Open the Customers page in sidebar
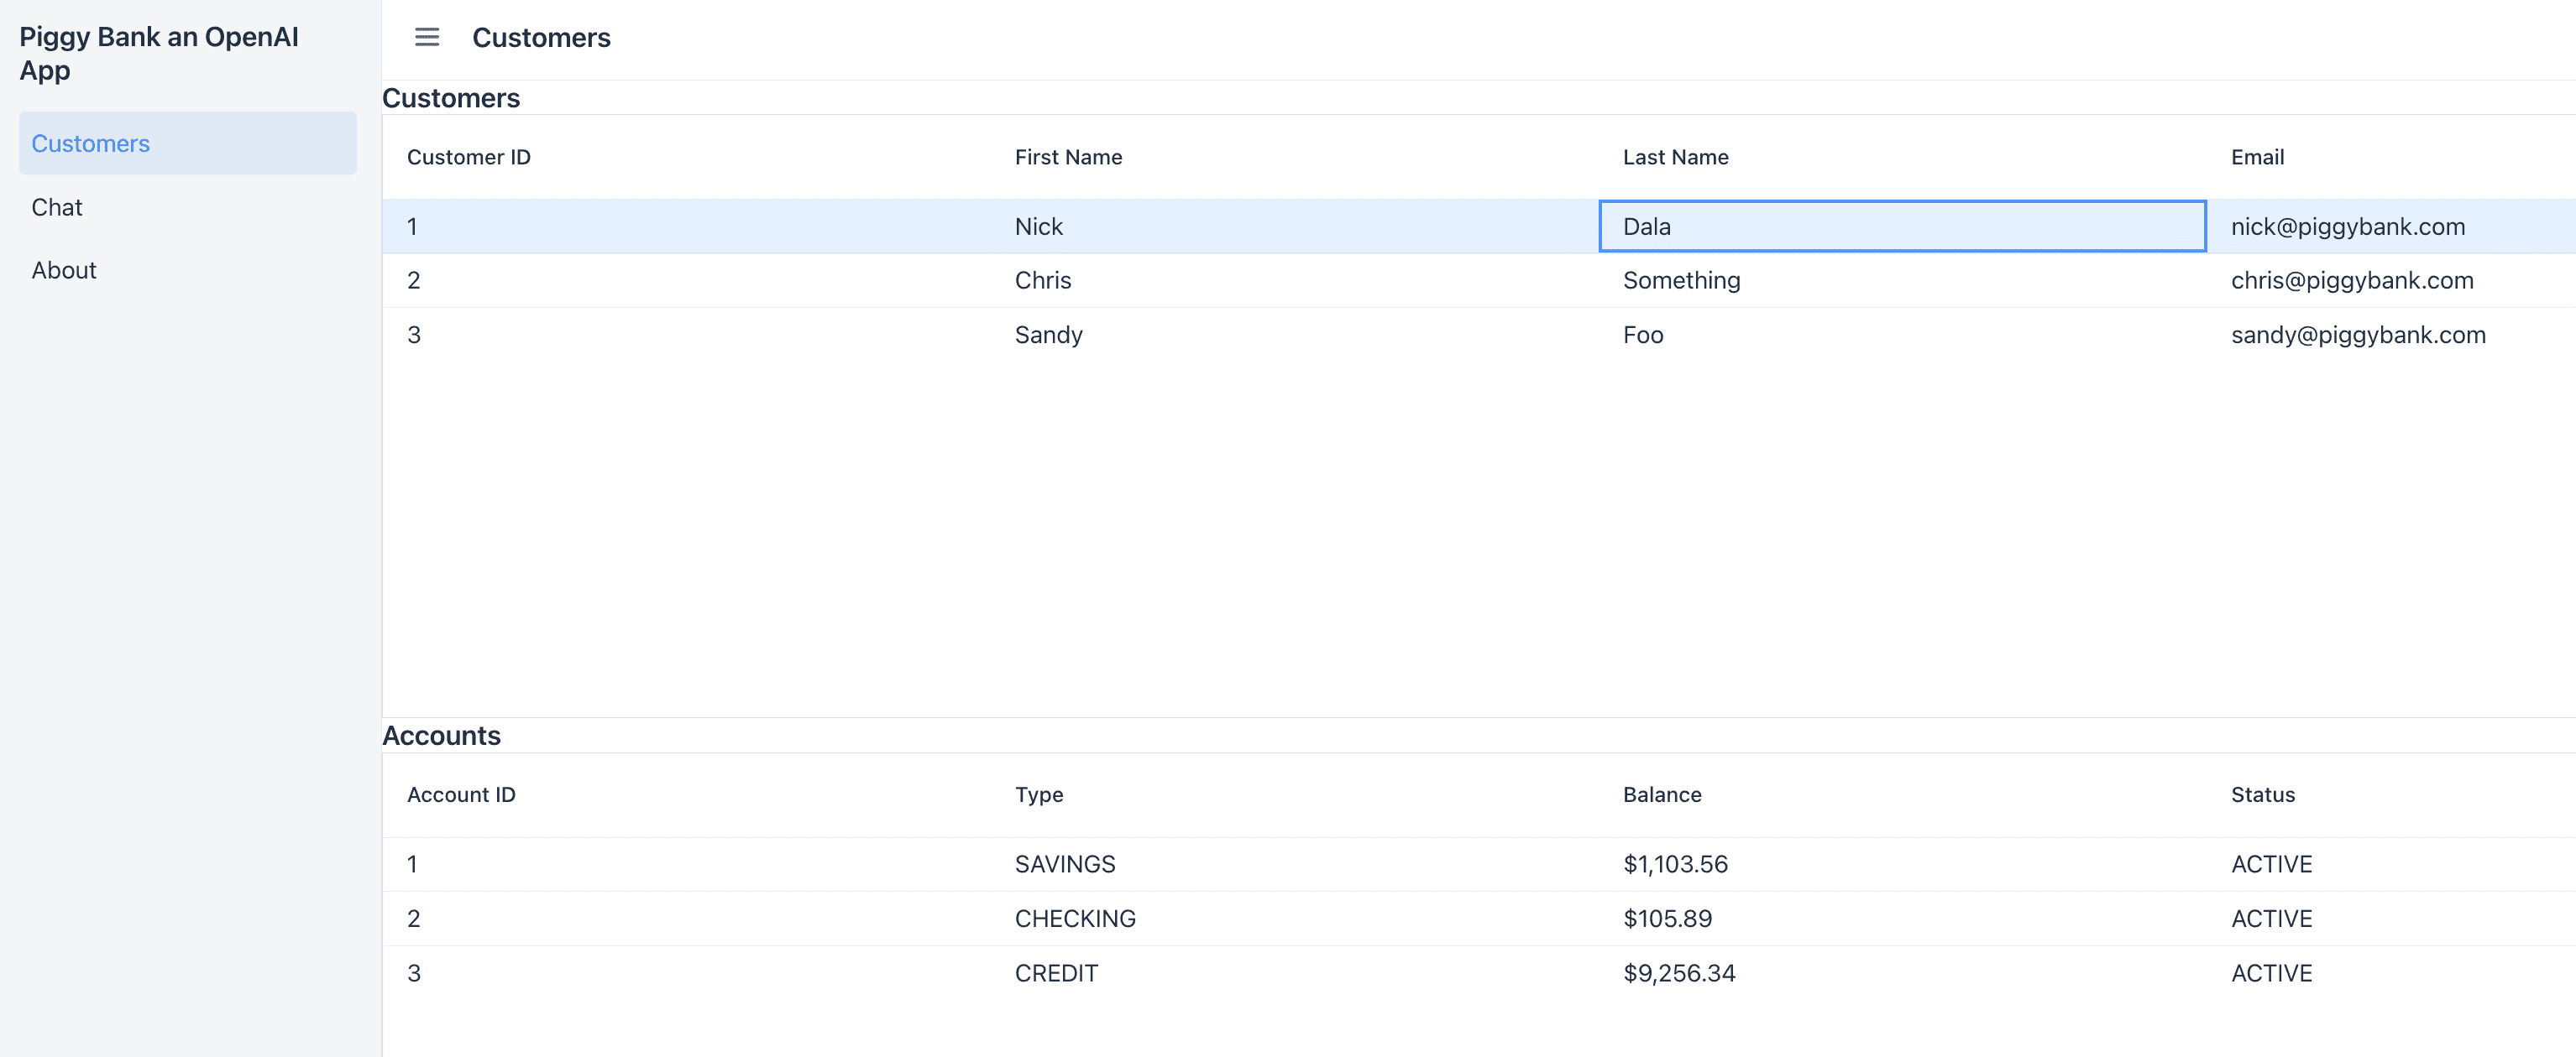2576x1057 pixels. [188, 143]
